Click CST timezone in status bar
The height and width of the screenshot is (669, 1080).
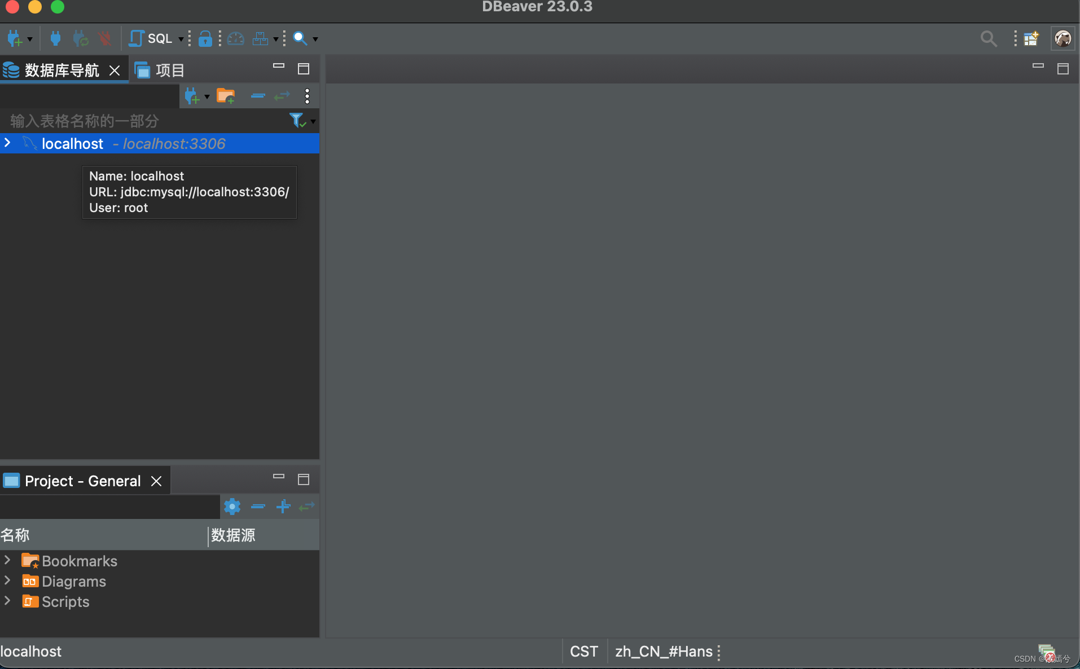coord(584,652)
